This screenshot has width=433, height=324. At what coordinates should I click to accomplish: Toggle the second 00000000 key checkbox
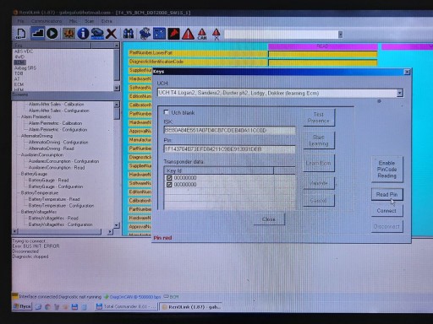tap(169, 185)
